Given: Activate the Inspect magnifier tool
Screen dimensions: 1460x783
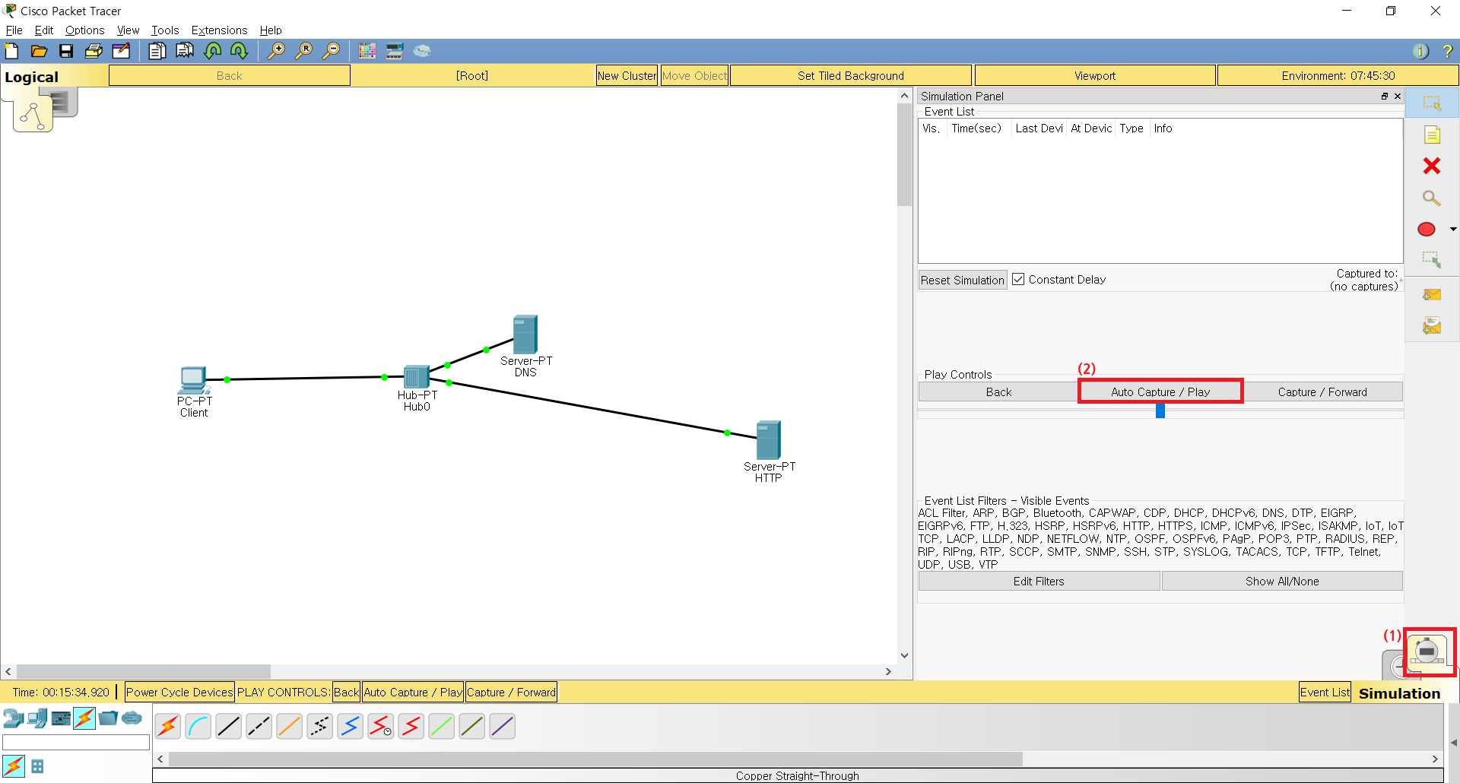Looking at the screenshot, I should point(1432,198).
